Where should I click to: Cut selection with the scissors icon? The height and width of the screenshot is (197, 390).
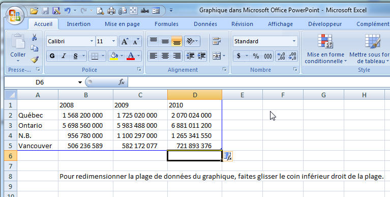click(35, 37)
